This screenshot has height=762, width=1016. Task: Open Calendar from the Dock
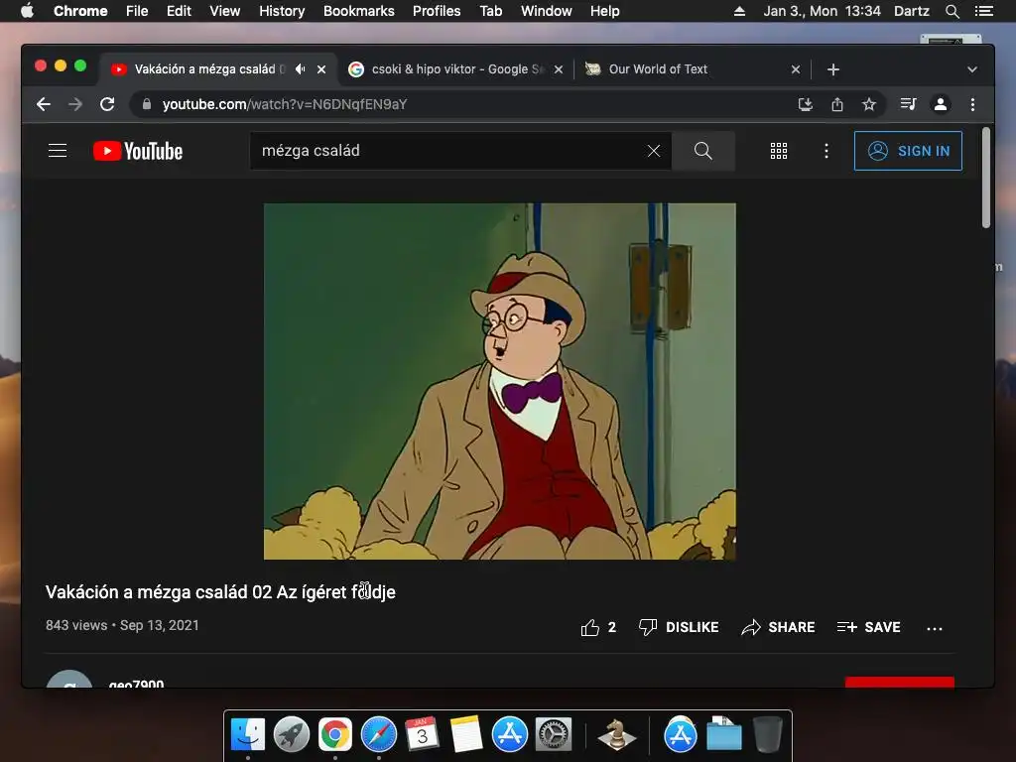pyautogui.click(x=423, y=735)
